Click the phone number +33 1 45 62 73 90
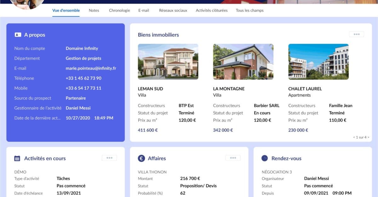The height and width of the screenshot is (197, 378). (83, 78)
